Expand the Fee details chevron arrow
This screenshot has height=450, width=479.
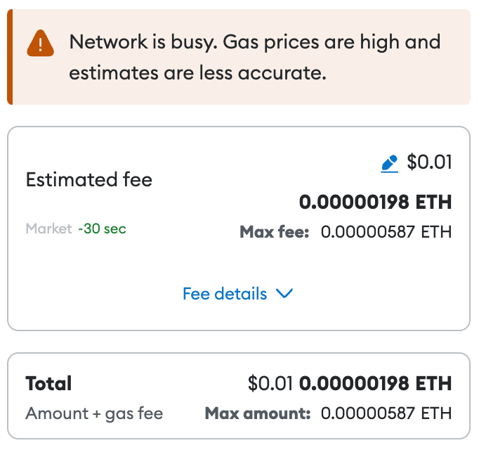[284, 294]
